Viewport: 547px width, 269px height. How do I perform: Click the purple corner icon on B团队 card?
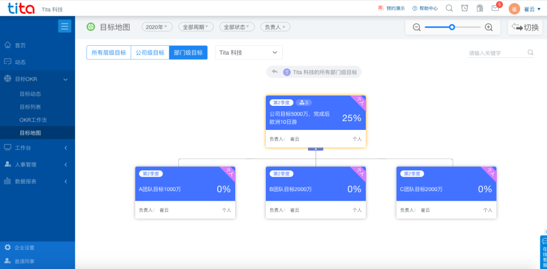(360, 172)
